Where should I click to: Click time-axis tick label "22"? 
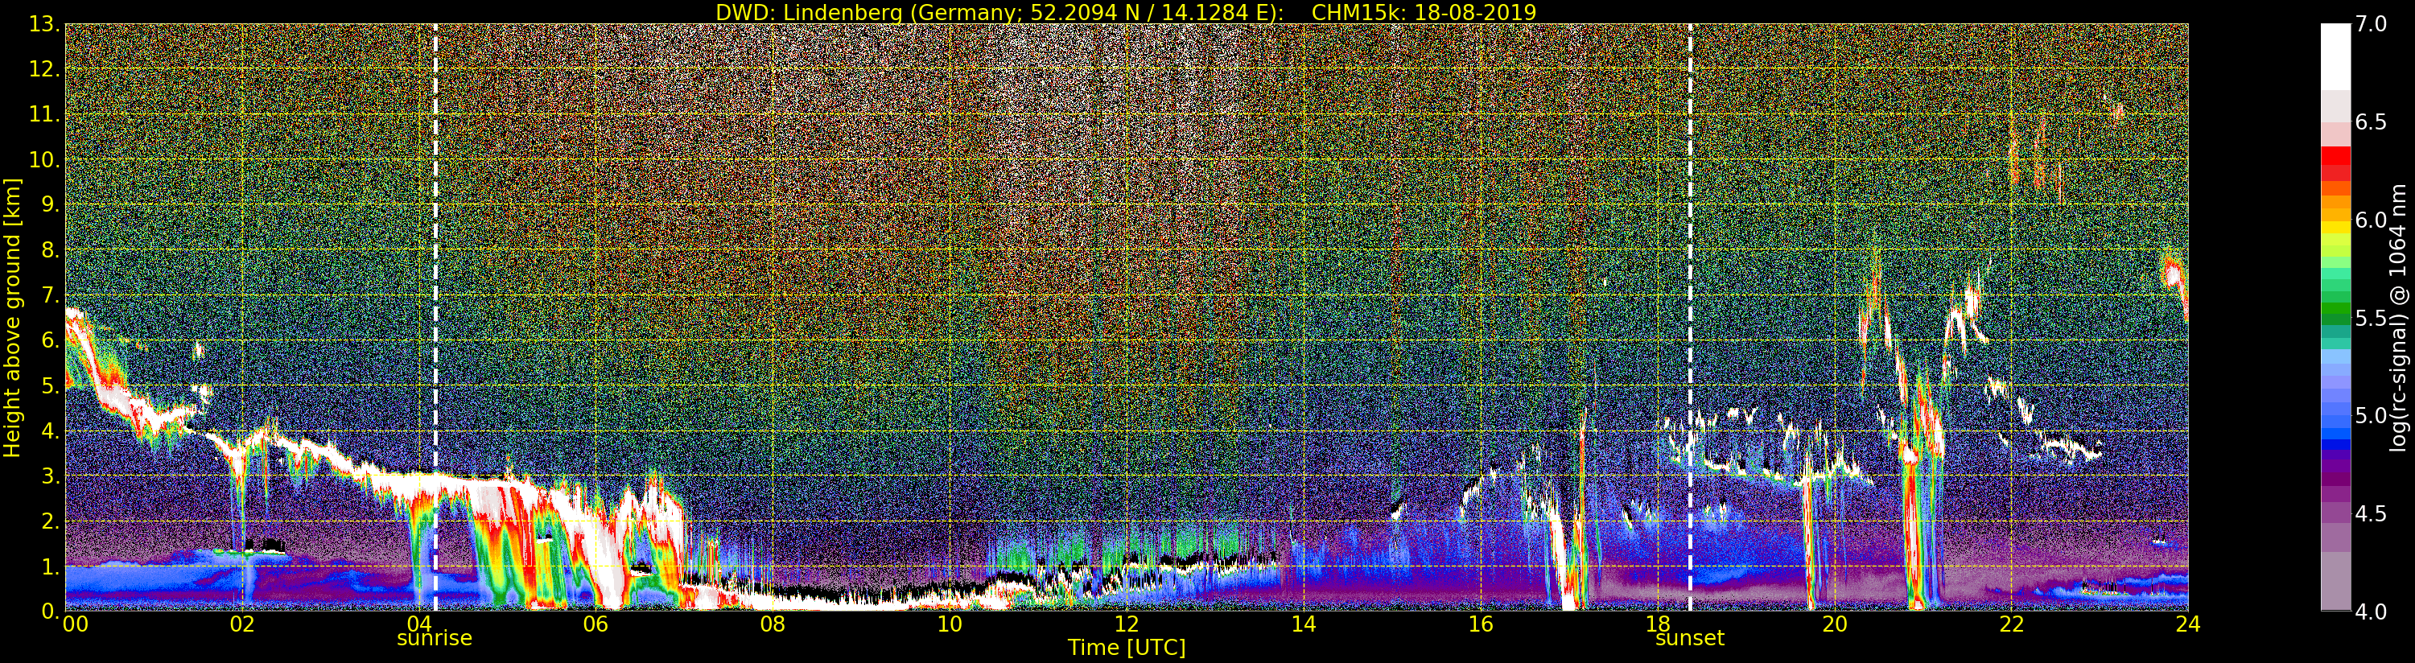point(2011,624)
